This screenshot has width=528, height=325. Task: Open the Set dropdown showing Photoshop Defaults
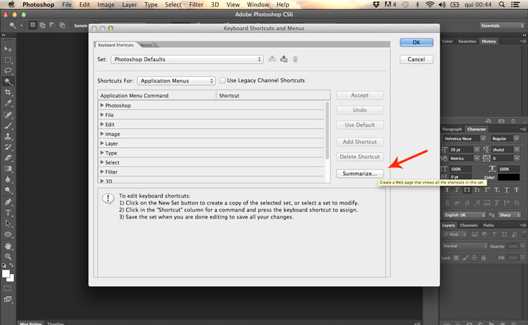187,60
